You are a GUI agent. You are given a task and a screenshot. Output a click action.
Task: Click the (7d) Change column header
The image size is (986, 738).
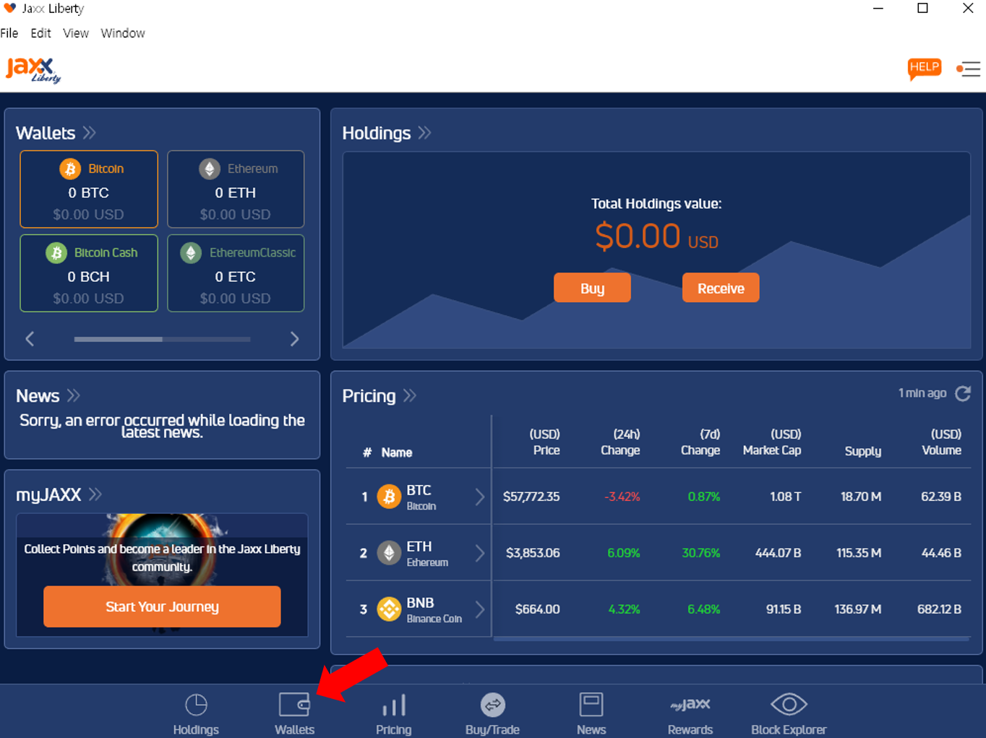tap(700, 442)
